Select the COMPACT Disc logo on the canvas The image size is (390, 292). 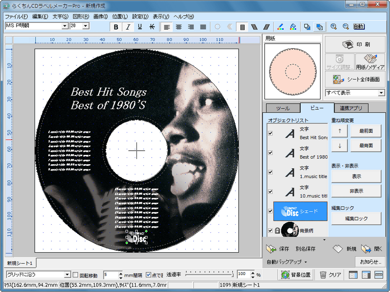pyautogui.click(x=137, y=237)
